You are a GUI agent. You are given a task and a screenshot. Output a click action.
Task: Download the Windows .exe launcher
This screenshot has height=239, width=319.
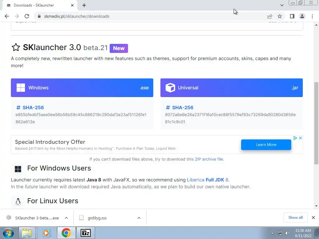[82, 87]
